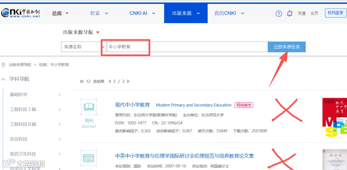This screenshot has width=347, height=170.
Task: Click 下载次数: 2507808 value
Action: (x=250, y=131)
